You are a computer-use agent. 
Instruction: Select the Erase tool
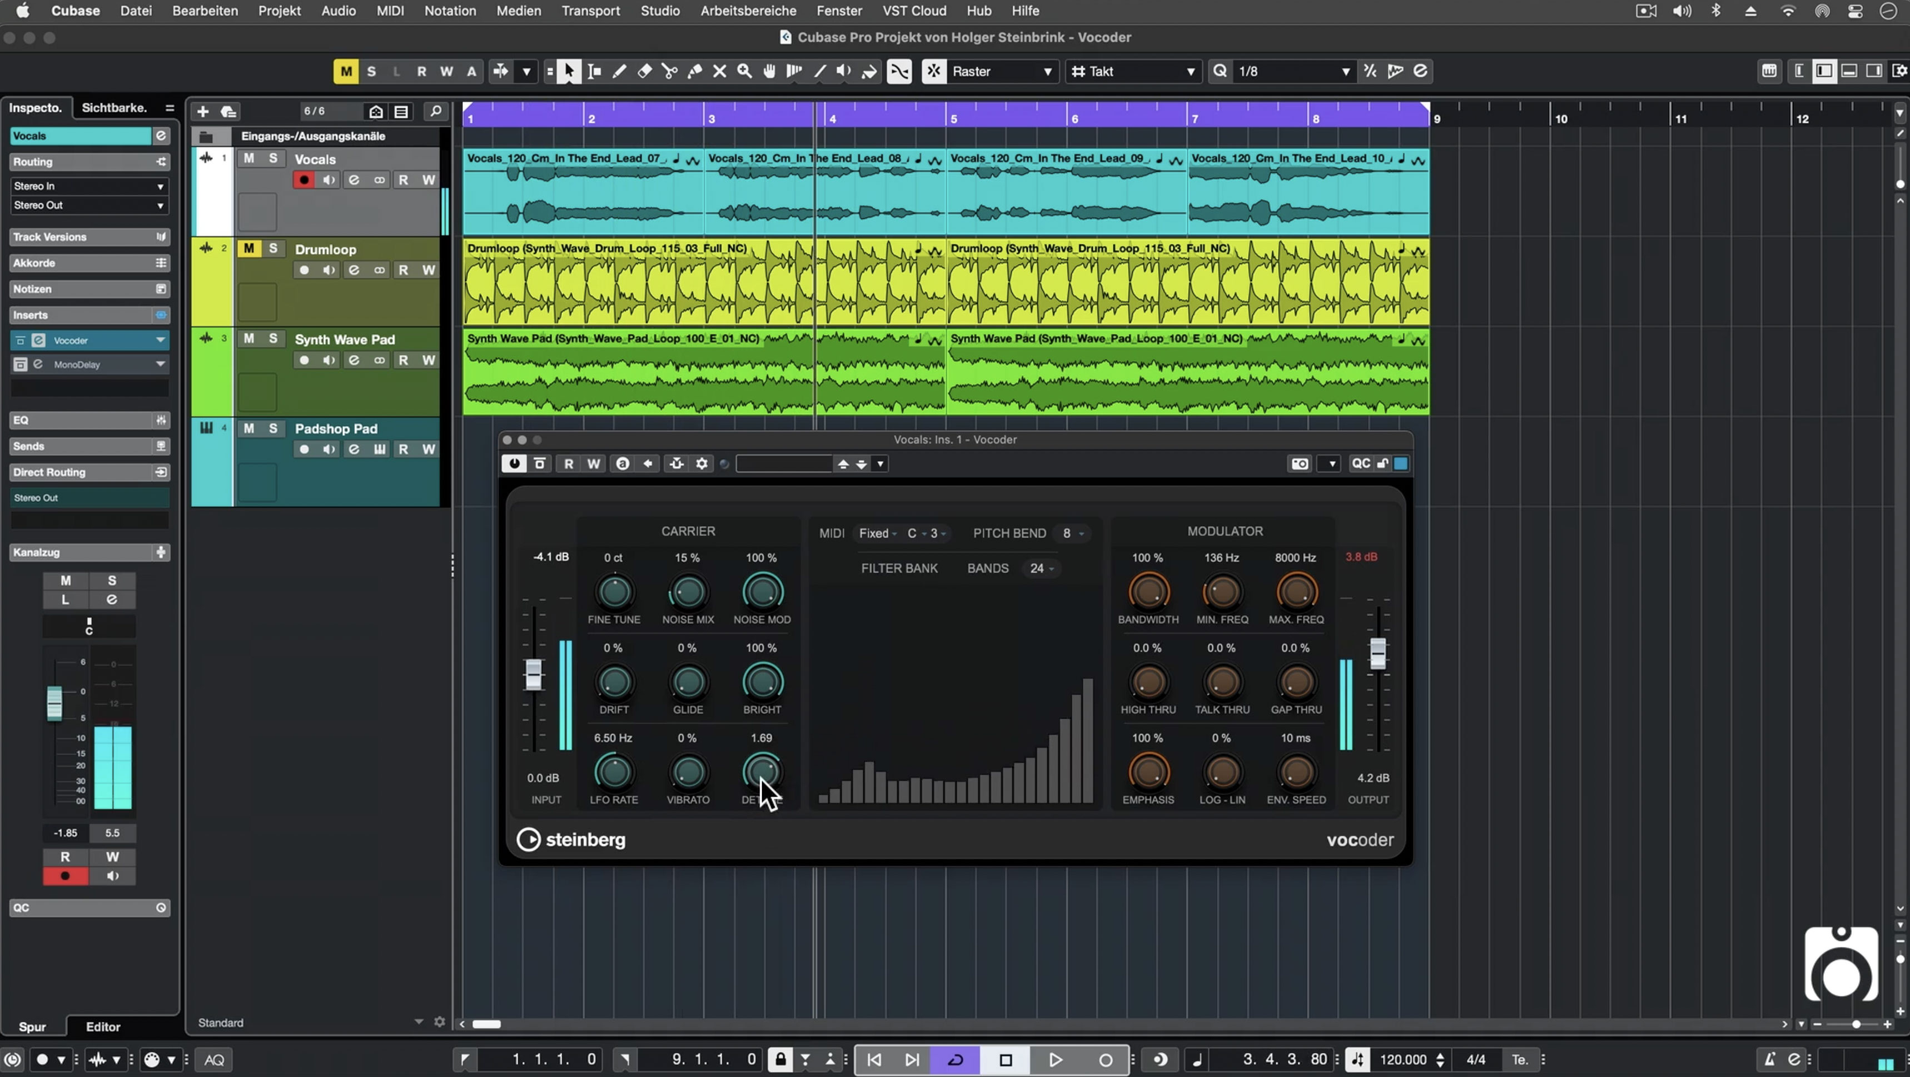click(644, 71)
